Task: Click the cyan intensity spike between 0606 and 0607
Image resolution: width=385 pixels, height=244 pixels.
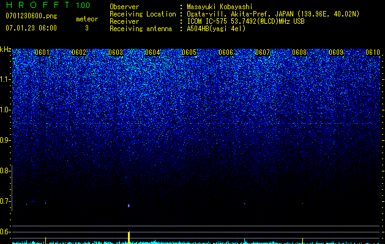Action: 244,241
